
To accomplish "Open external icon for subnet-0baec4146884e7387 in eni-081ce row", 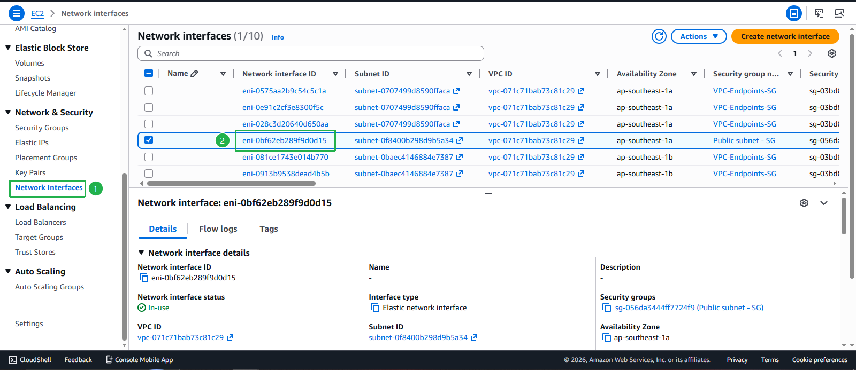I will click(460, 157).
